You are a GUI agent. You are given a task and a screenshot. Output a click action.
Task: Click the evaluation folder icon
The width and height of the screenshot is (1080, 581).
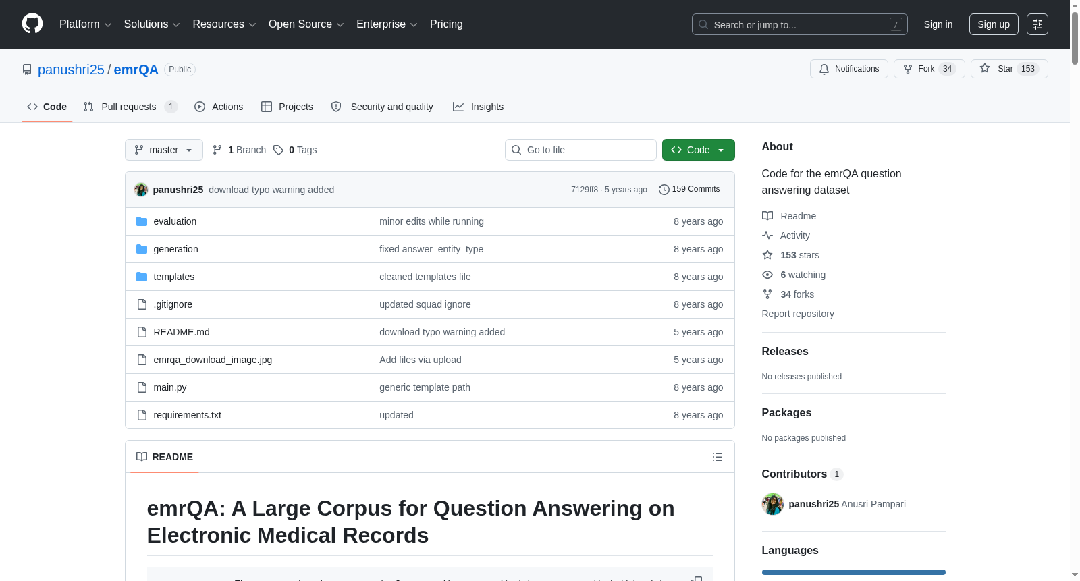[x=142, y=221]
